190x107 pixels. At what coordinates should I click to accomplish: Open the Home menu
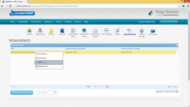click(12, 22)
